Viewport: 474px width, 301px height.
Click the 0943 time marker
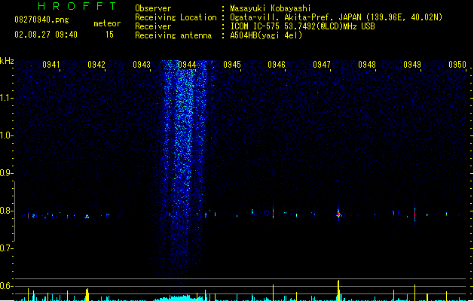click(142, 64)
